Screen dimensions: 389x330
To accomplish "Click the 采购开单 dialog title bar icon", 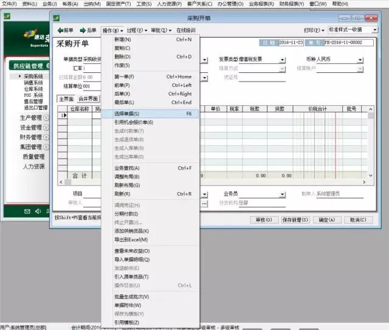I will 57,18.
